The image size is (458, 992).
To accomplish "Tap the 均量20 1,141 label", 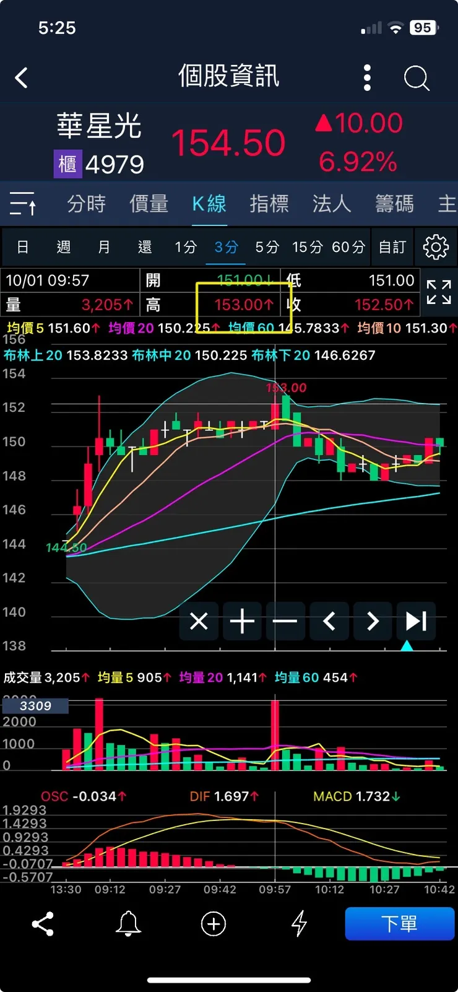I will 223,677.
